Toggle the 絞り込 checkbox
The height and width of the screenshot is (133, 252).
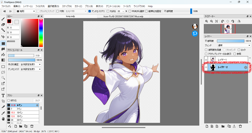[9, 100]
